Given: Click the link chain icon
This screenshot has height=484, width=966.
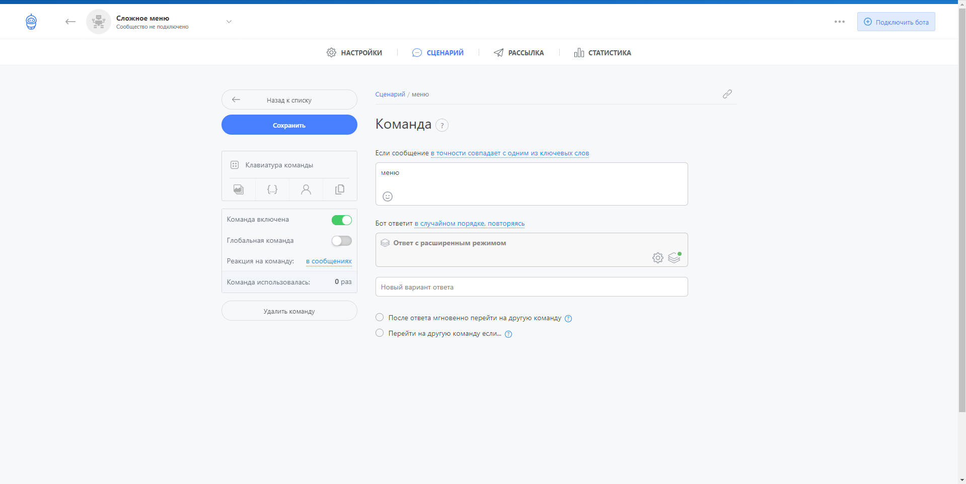Looking at the screenshot, I should (727, 94).
